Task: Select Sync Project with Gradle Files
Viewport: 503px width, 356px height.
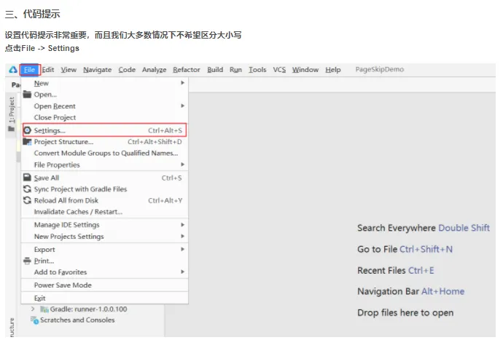Action: point(104,189)
